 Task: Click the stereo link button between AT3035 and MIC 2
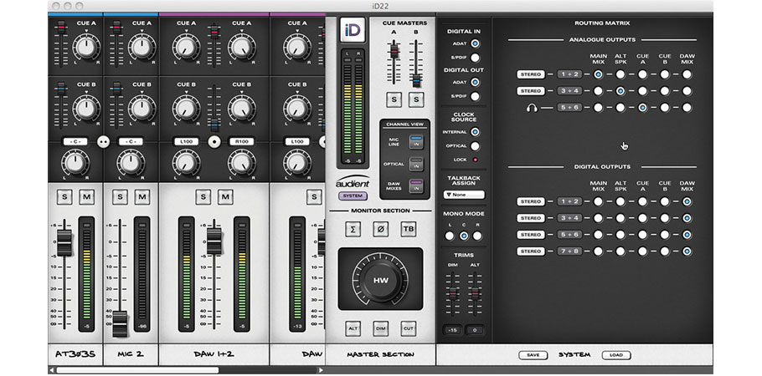(x=103, y=142)
